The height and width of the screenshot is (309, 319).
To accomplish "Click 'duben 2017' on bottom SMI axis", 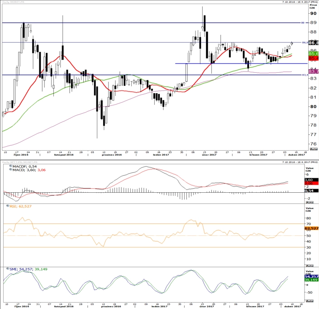I will click(292, 306).
